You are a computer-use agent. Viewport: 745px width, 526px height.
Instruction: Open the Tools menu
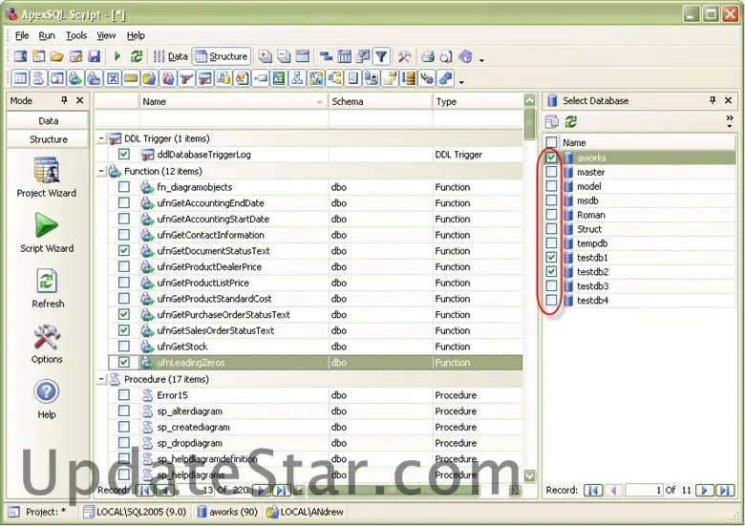[76, 35]
